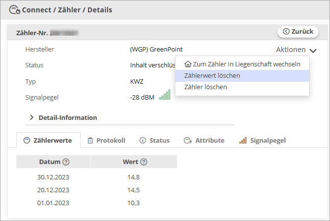
Task: Click the house icon in the Aktionen menu
Action: 188,64
